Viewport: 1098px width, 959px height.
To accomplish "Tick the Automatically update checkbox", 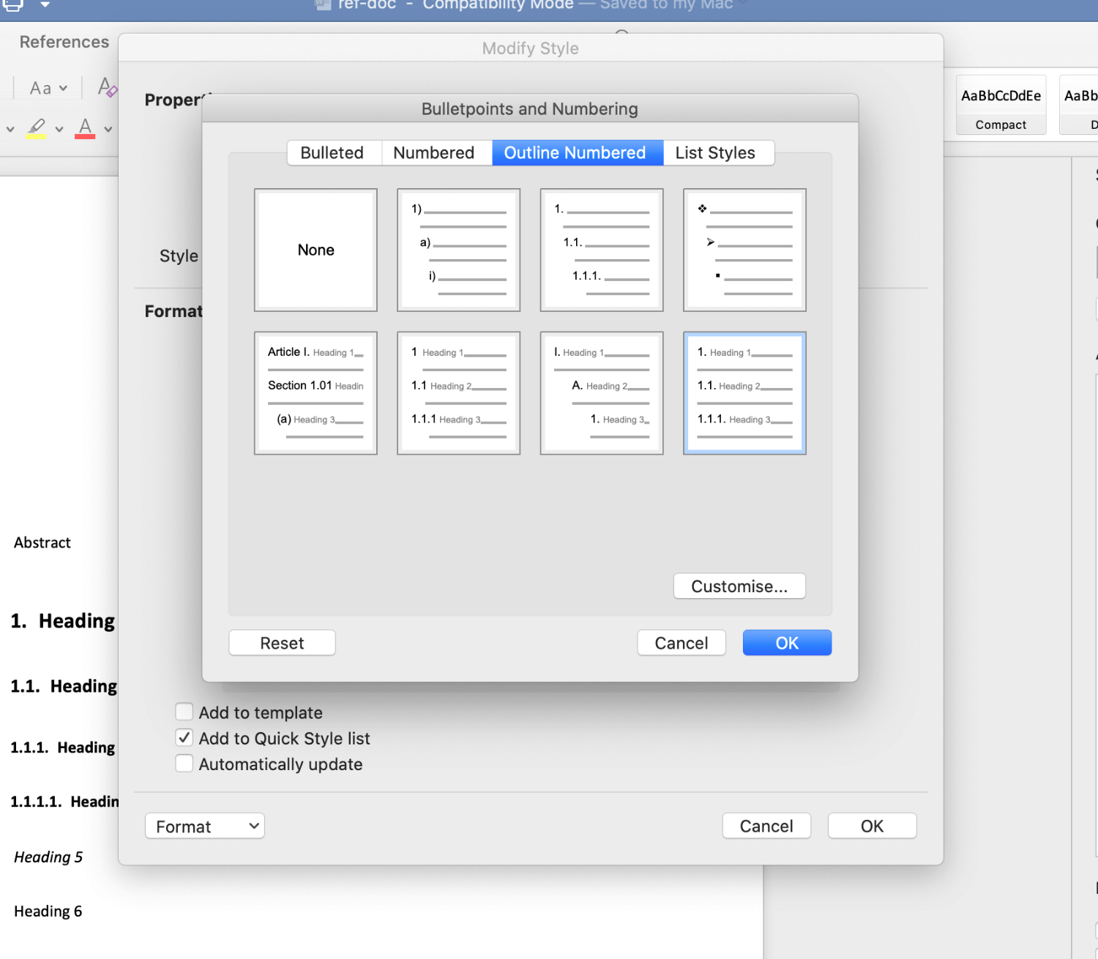I will tap(184, 764).
